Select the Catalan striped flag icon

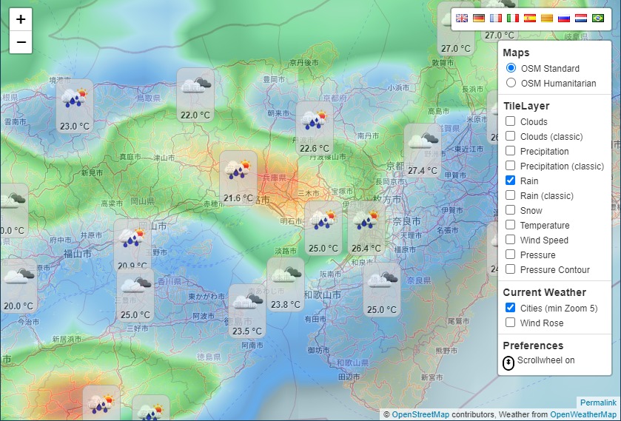pos(547,18)
